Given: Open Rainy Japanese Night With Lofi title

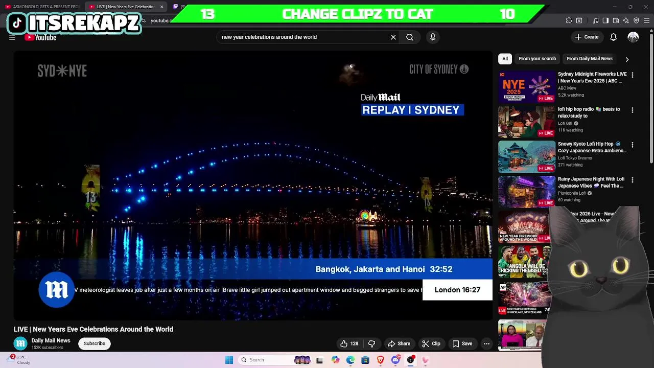Looking at the screenshot, I should point(591,182).
